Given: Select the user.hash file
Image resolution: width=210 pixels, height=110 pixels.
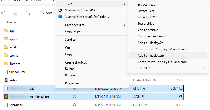Looking at the screenshot, I should point(16,105).
